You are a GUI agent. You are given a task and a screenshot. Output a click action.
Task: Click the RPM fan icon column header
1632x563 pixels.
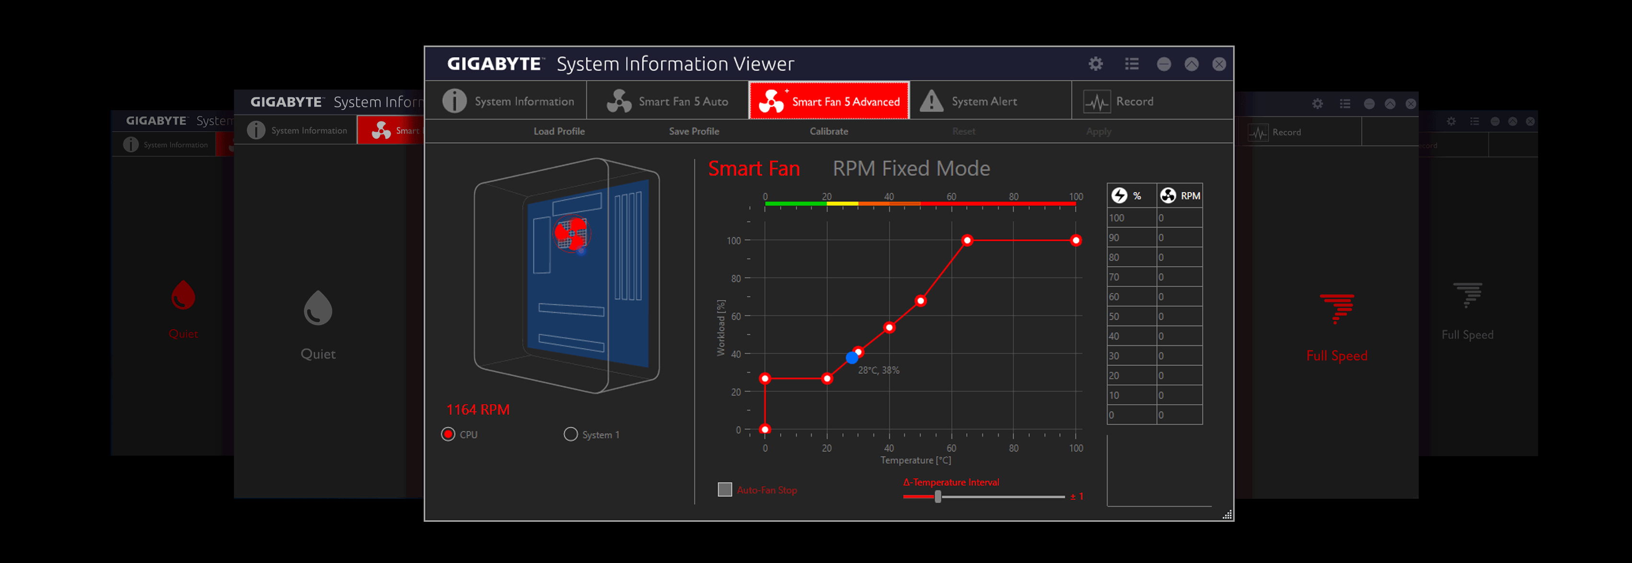pyautogui.click(x=1168, y=195)
